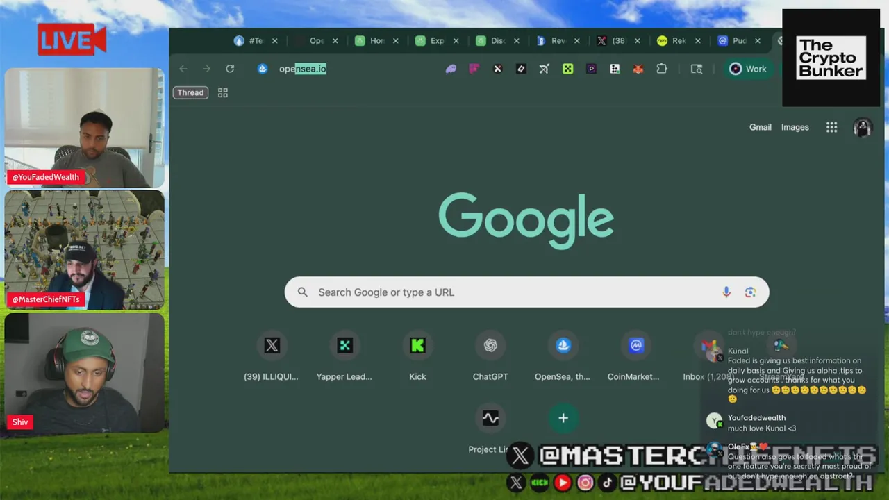Switch to the Ope browser tab

(x=316, y=41)
